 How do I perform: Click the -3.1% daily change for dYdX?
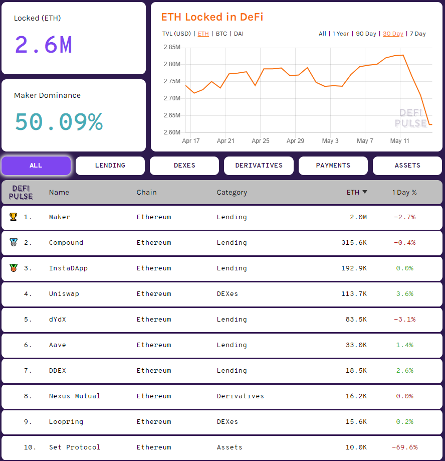405,320
